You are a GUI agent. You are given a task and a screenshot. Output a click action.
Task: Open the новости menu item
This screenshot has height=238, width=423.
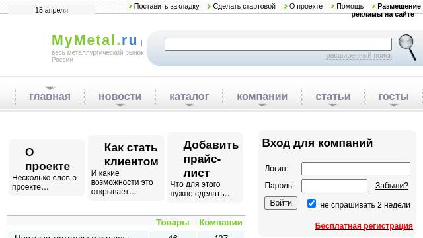(120, 97)
